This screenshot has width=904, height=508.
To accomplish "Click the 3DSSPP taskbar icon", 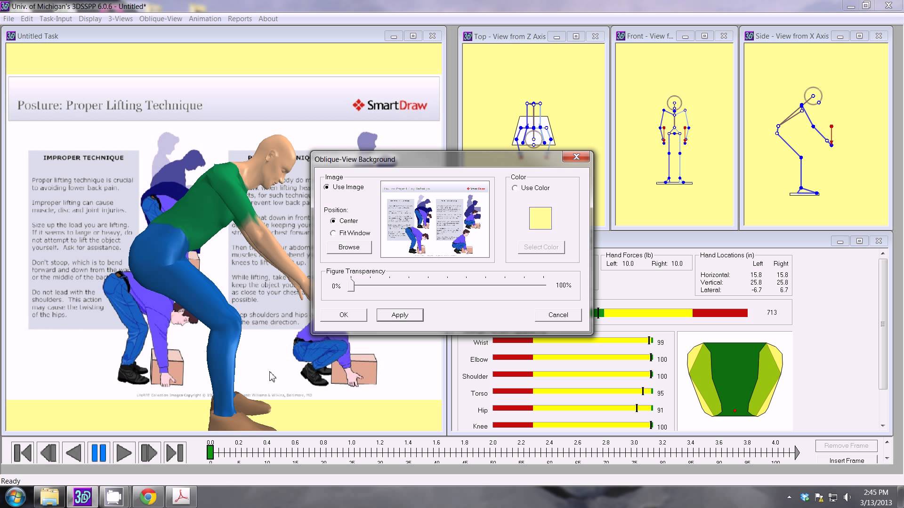I will click(82, 497).
